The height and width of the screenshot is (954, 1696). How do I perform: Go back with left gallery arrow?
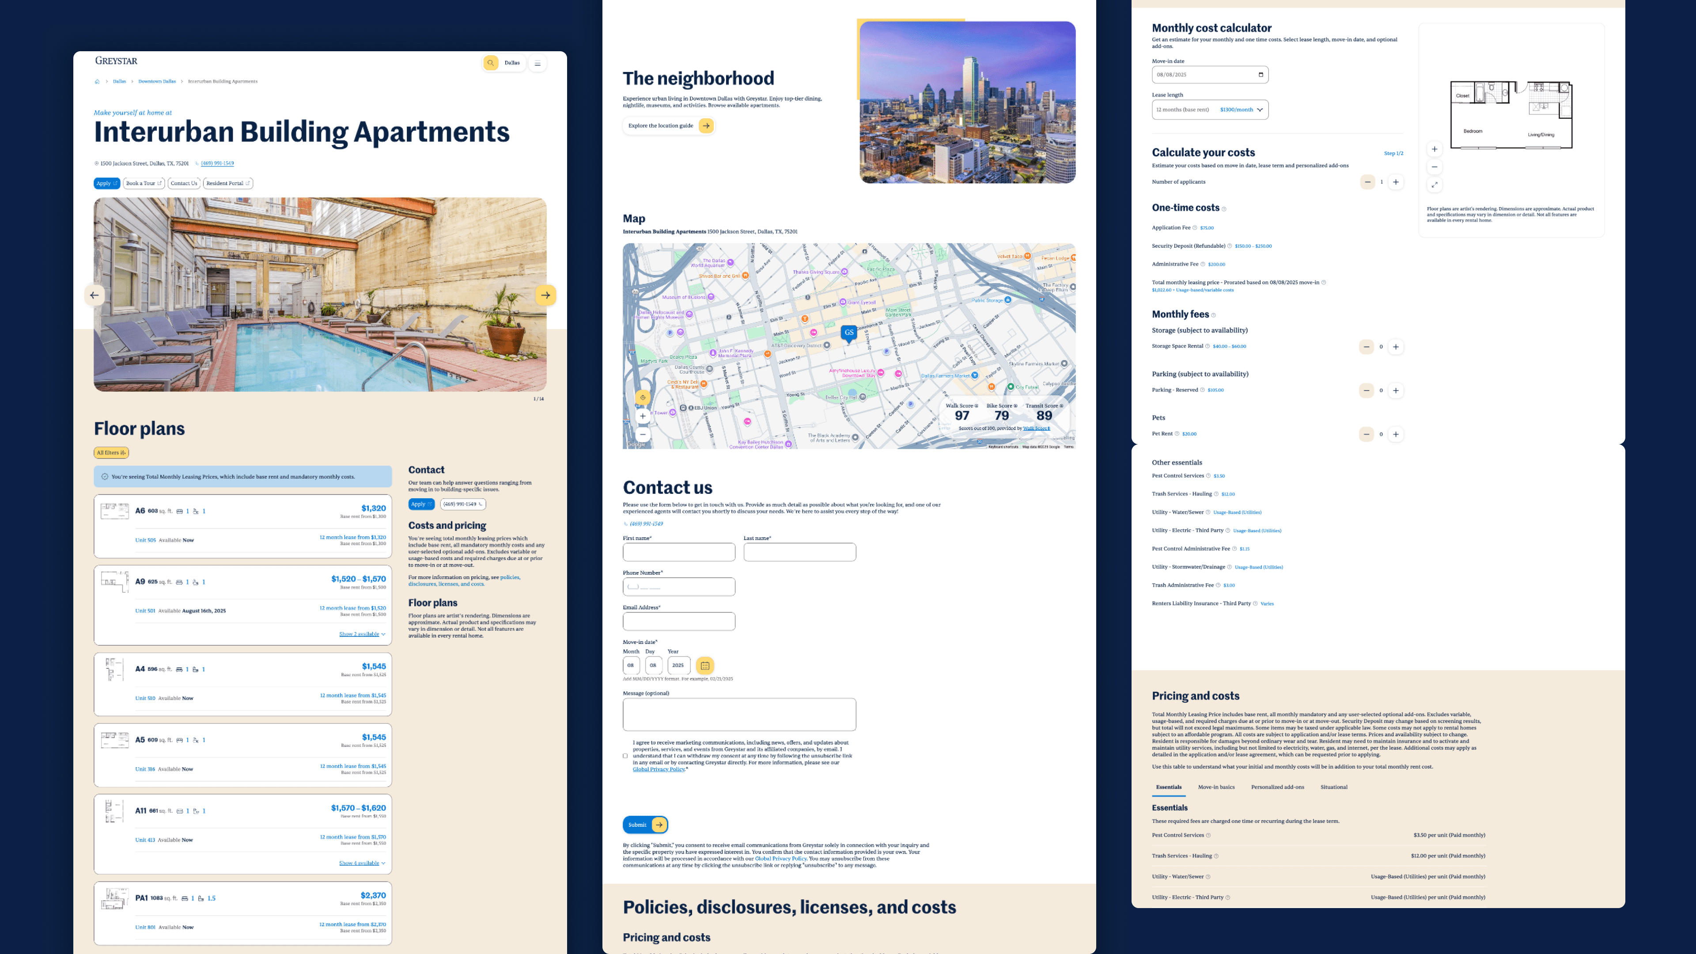pos(94,295)
